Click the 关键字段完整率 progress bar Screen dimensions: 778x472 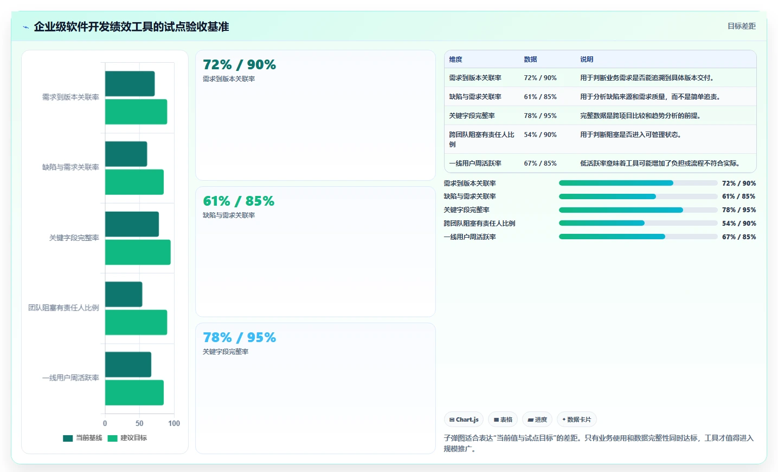point(638,210)
